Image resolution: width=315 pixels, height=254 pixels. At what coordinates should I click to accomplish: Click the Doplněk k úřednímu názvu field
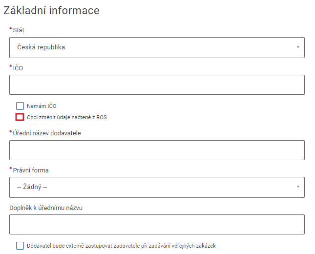[x=157, y=225]
